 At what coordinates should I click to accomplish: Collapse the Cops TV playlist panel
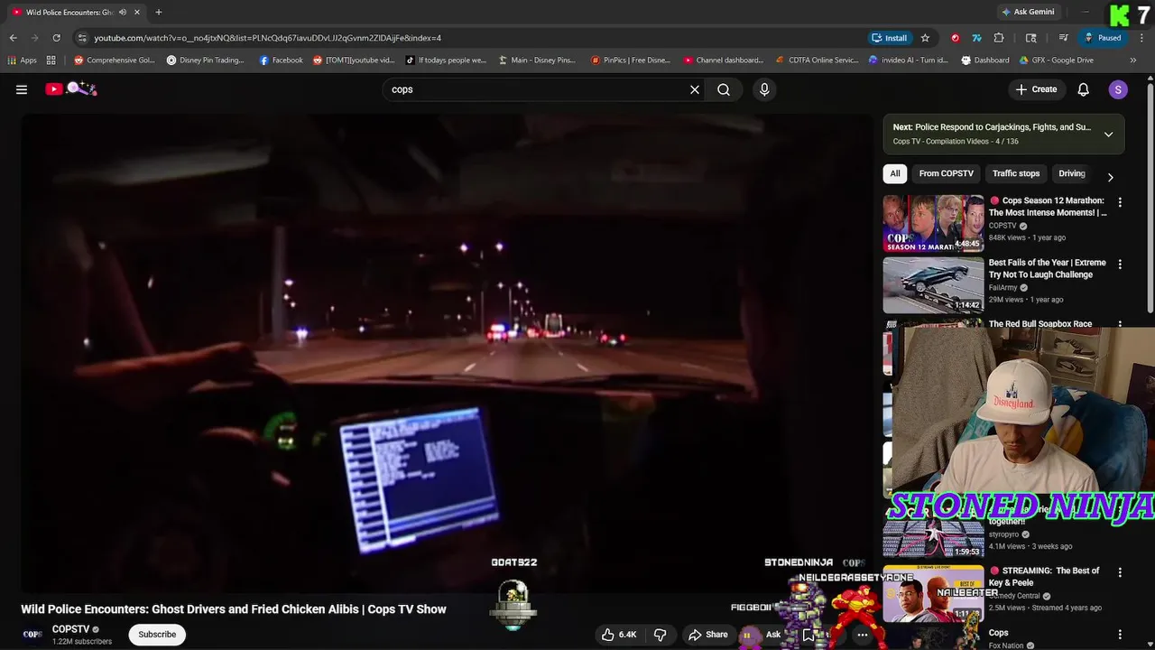[x=1108, y=135]
